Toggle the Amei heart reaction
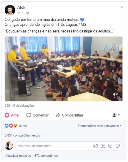This screenshot has height=162, width=128. pyautogui.click(x=12, y=115)
